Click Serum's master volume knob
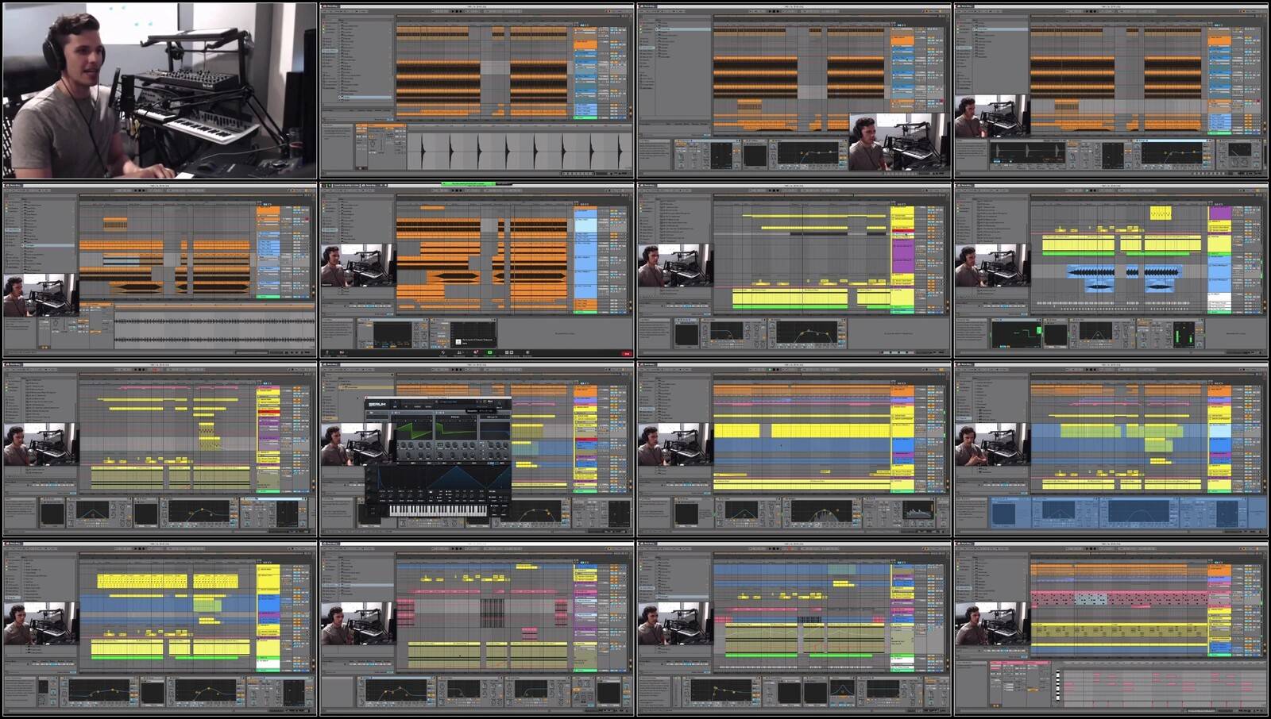 click(500, 406)
